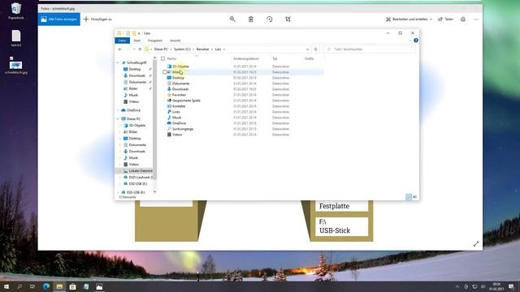The height and width of the screenshot is (292, 520).
Task: Open the Freigeben ribbon tab
Action: (155, 41)
